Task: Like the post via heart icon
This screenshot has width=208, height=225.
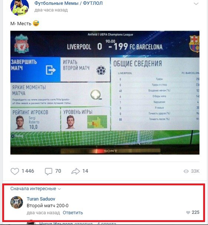Action: (15, 171)
